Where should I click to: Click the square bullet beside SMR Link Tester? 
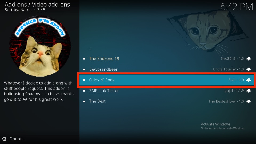coord(84,91)
